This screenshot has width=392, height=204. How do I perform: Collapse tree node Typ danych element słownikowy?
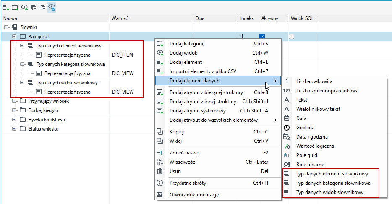(22, 46)
